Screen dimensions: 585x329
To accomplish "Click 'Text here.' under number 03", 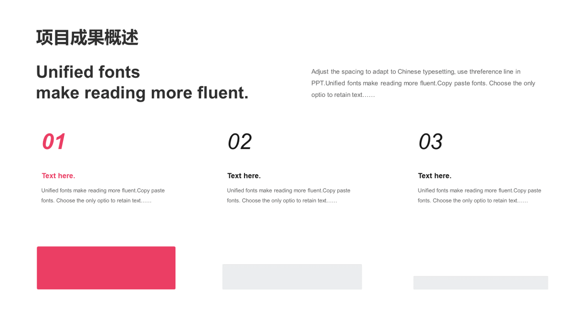I will click(x=435, y=176).
